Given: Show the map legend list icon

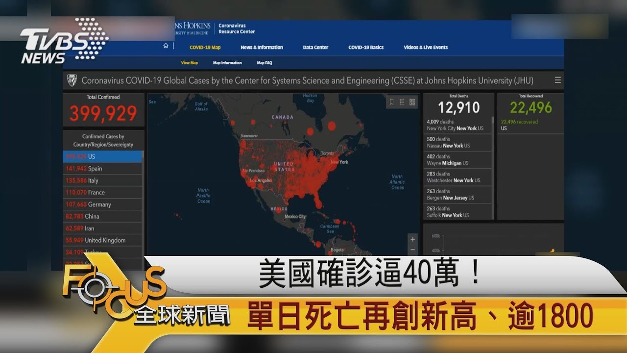Looking at the screenshot, I should tap(402, 102).
